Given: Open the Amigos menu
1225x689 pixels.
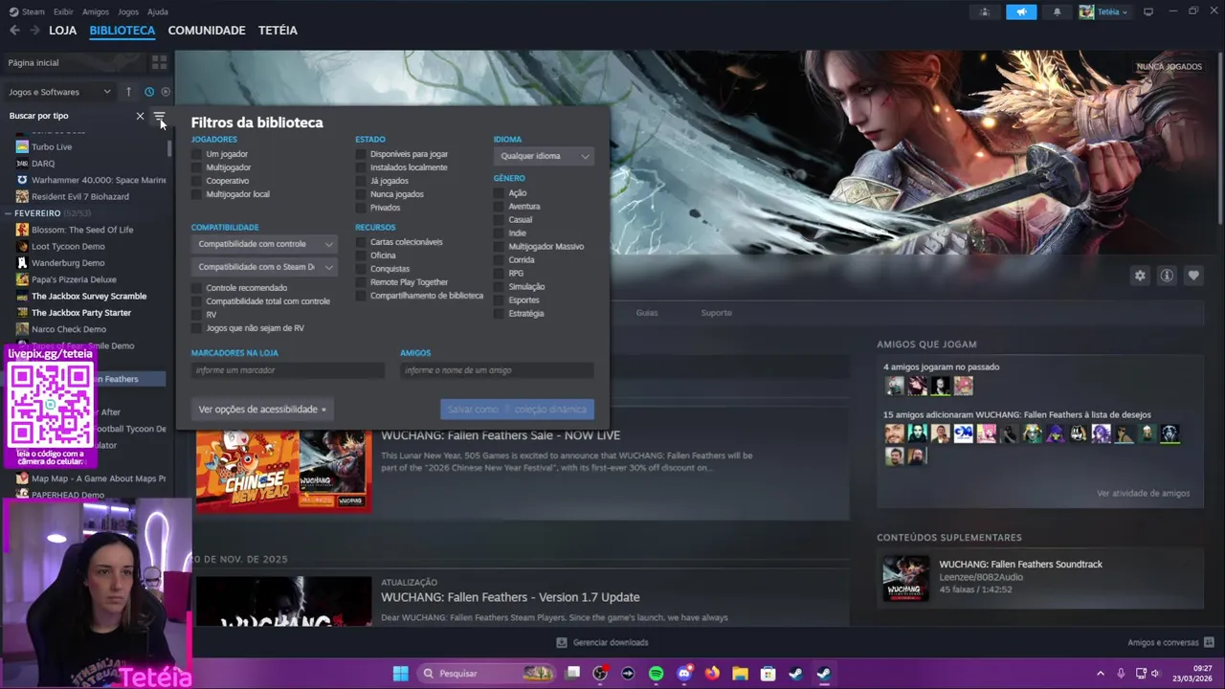Looking at the screenshot, I should coord(96,11).
